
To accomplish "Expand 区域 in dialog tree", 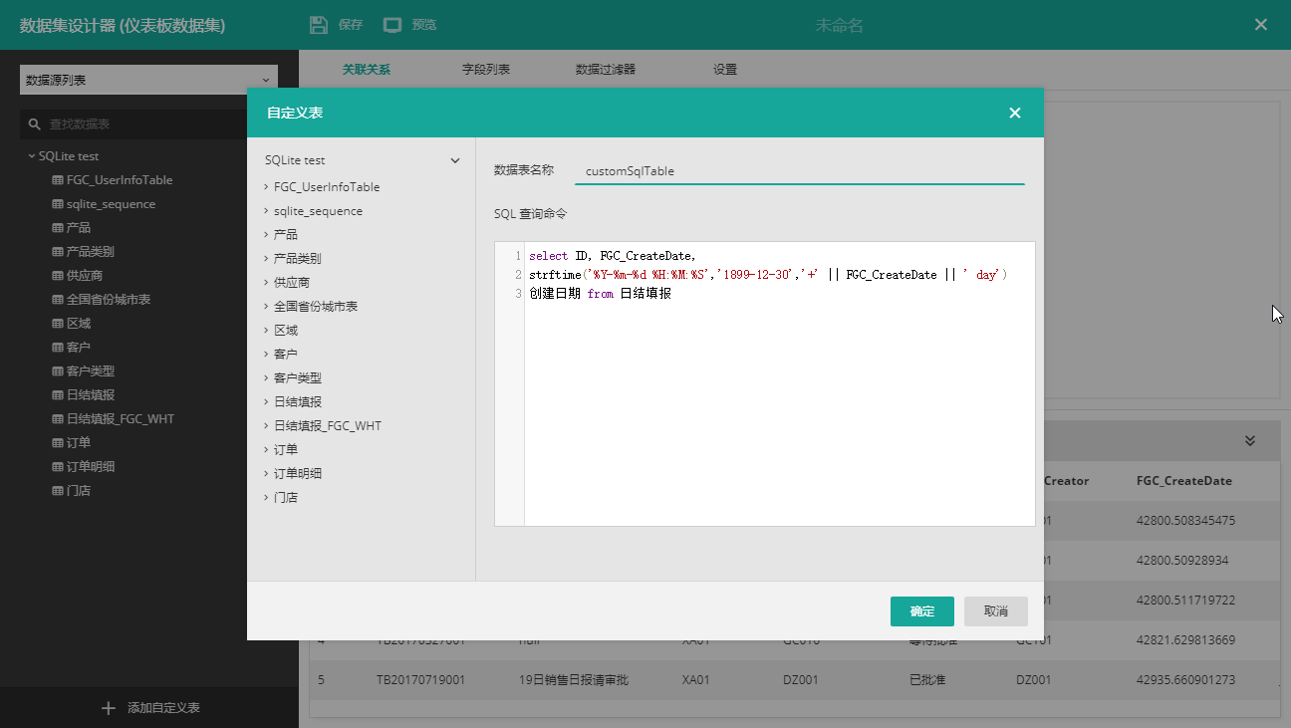I will point(266,330).
